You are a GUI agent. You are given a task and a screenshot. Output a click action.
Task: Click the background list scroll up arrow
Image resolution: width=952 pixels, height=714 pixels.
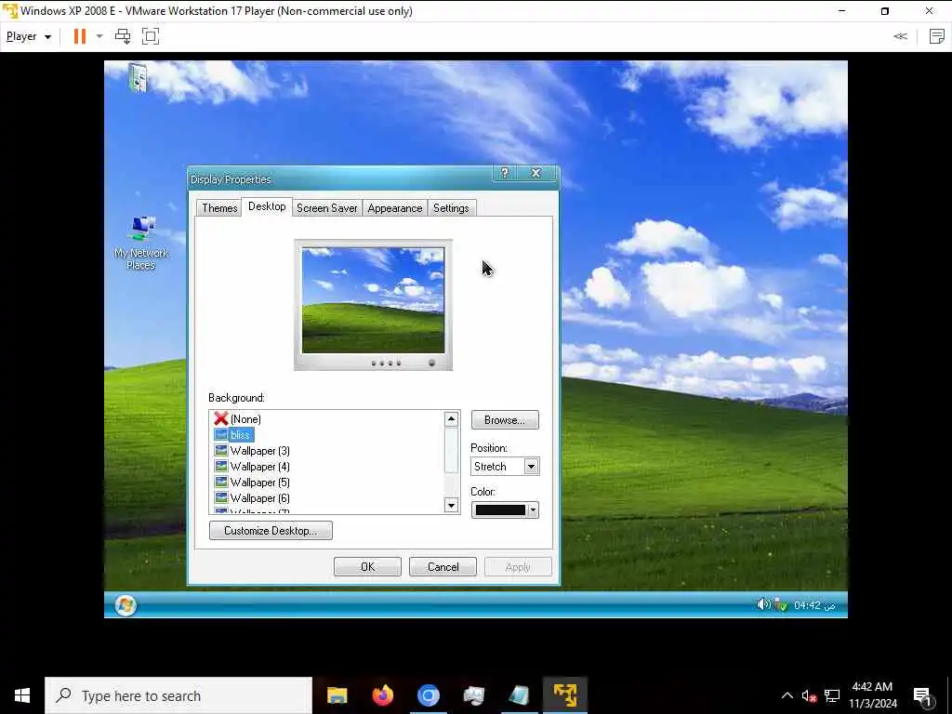tap(451, 419)
